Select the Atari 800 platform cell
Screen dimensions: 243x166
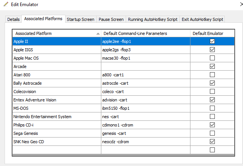click(x=57, y=75)
